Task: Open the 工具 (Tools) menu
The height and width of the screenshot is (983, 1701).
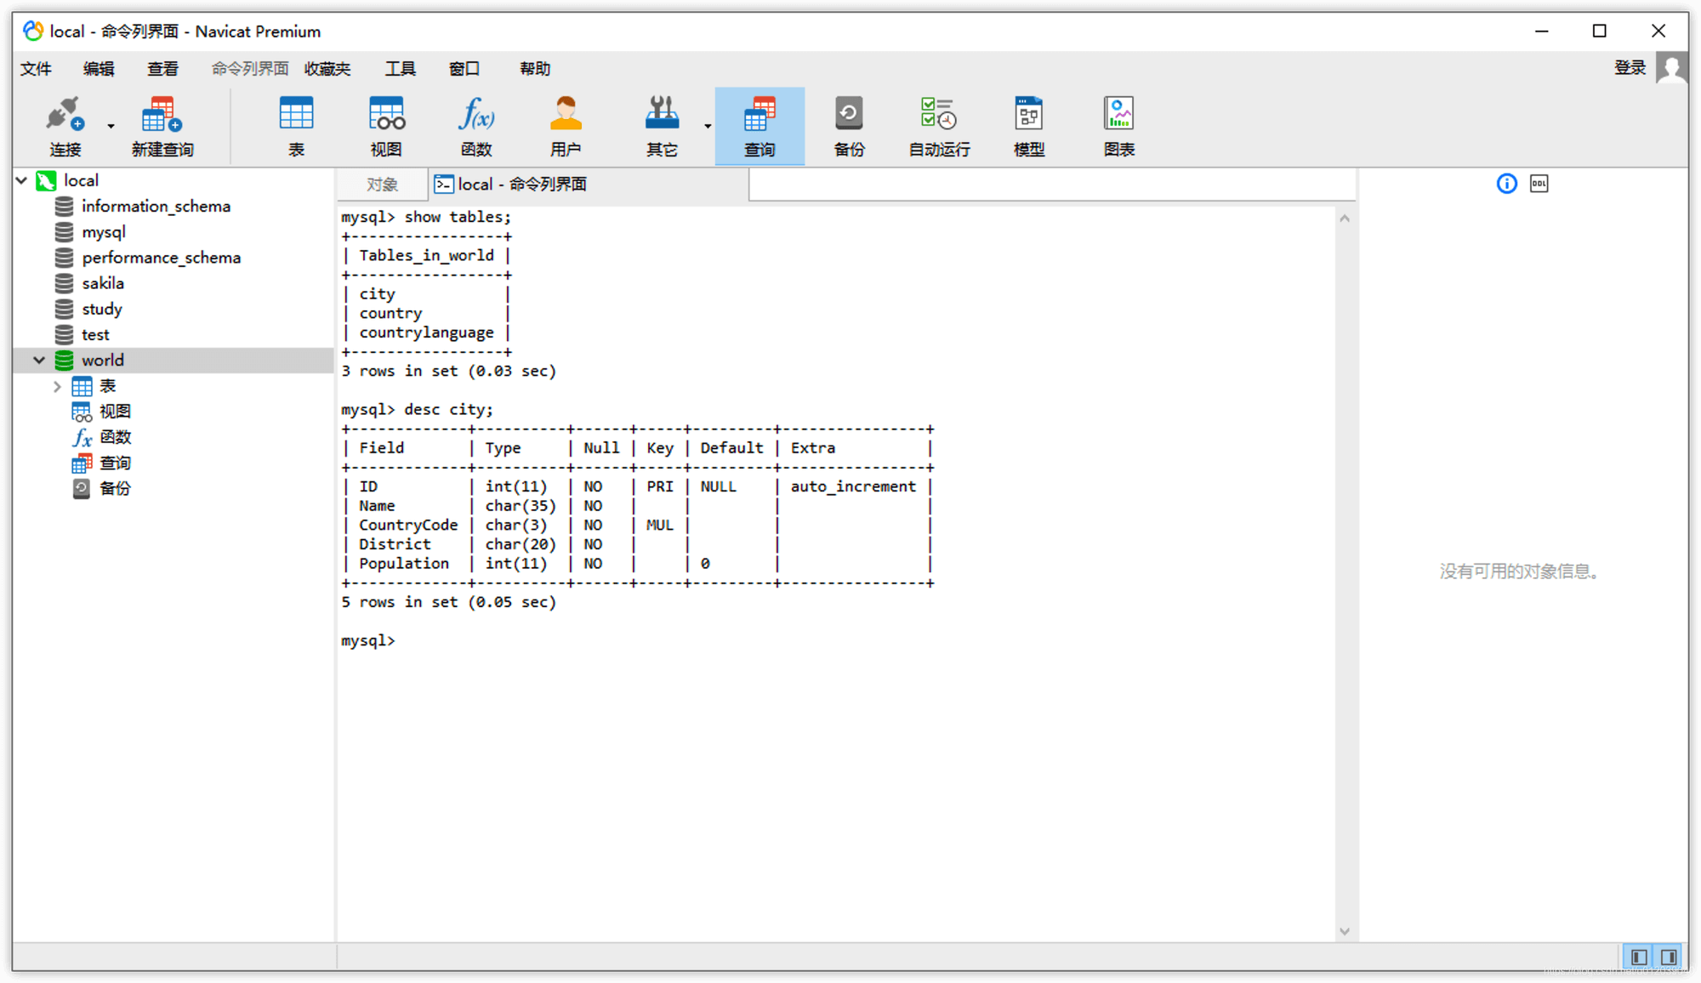Action: [x=400, y=69]
